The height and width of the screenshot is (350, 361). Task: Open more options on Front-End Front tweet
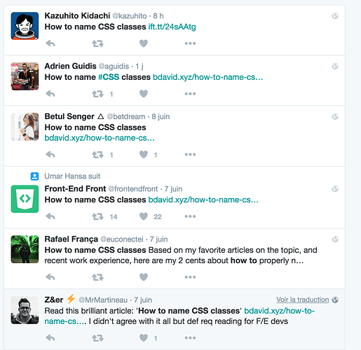190,216
